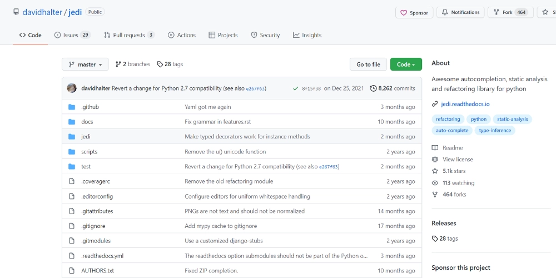View the 5.1k stars link
This screenshot has height=278, width=556.
(x=454, y=171)
